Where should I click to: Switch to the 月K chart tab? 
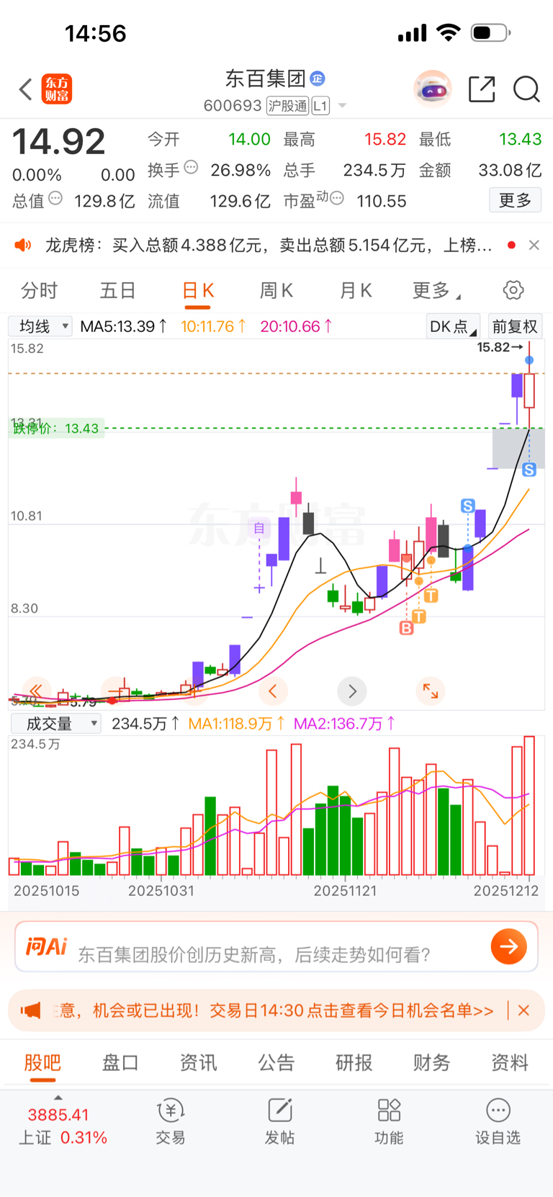coord(356,290)
